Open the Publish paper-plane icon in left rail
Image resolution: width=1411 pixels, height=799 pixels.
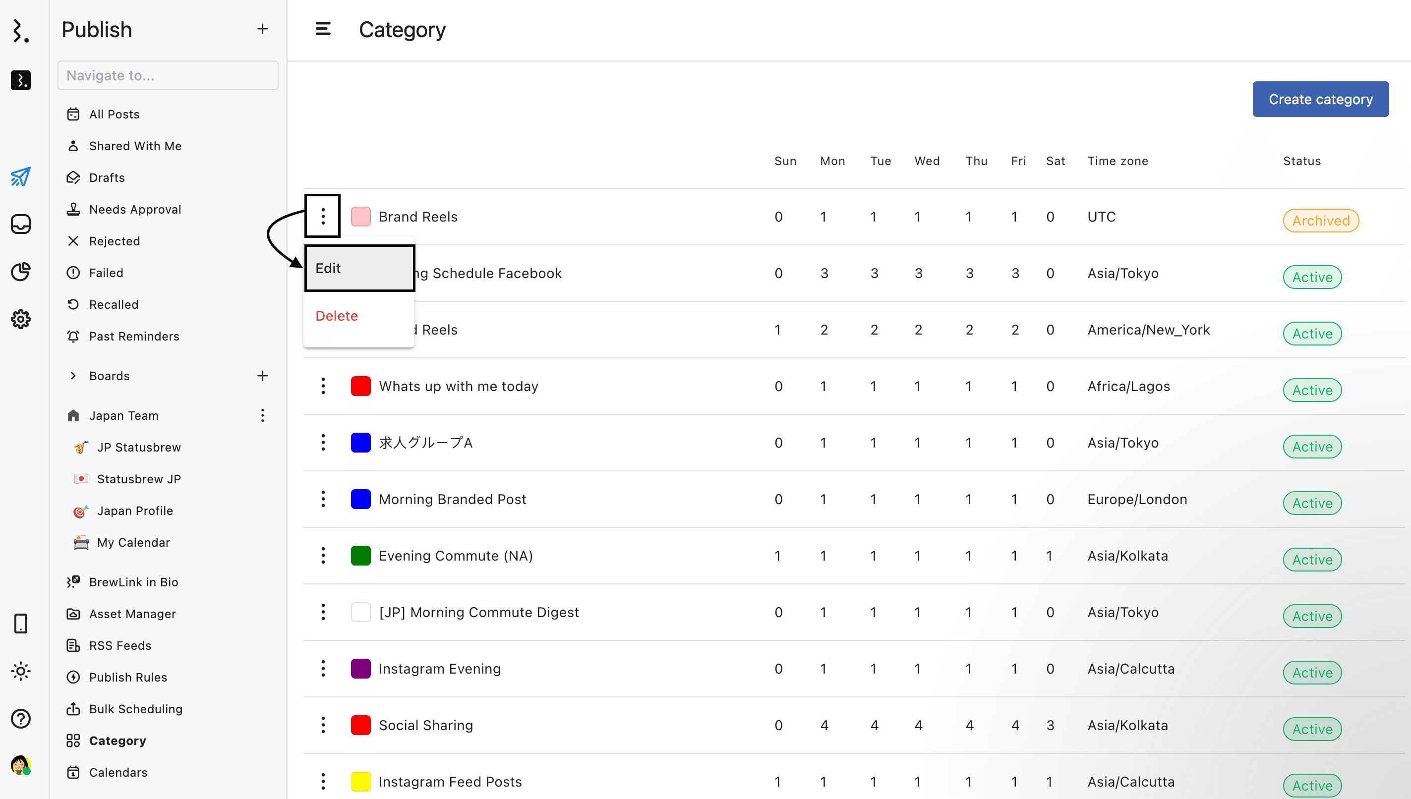[20, 176]
